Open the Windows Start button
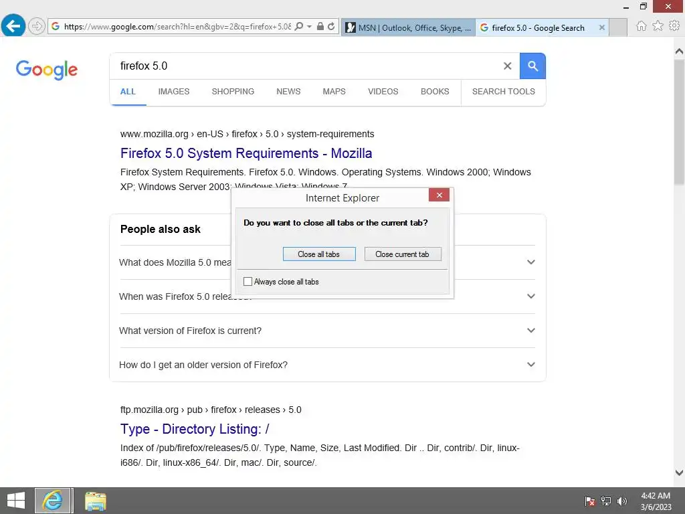Viewport: 685px width, 514px height. 16,501
